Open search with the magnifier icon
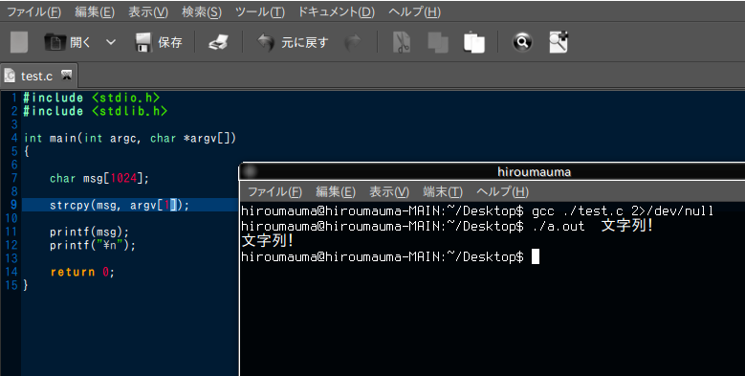Viewport: 745px width, 376px height. click(x=522, y=42)
